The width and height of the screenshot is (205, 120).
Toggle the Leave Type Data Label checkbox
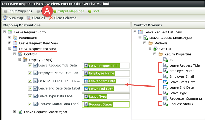[30, 96]
